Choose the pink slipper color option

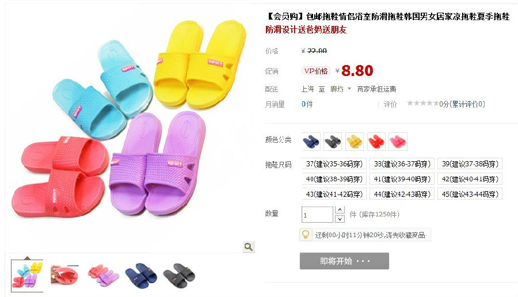[398, 142]
